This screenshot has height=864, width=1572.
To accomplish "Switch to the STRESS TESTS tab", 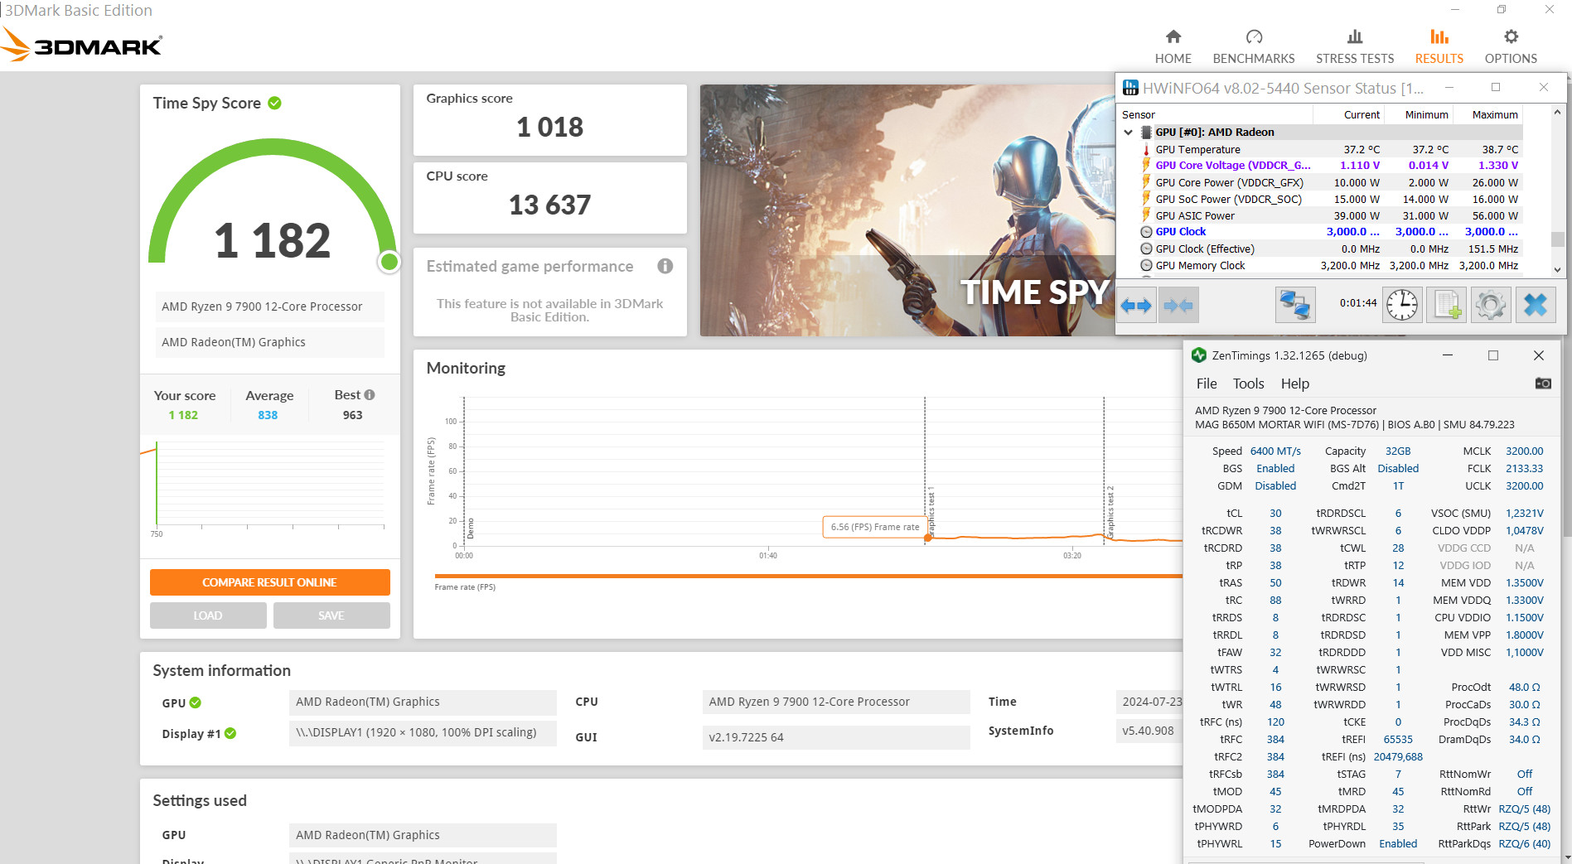I will pyautogui.click(x=1355, y=46).
